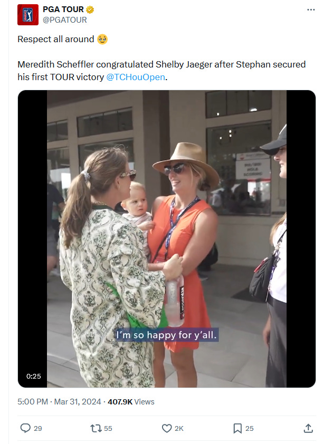
Task: Open the 5:00 PM Mar 31, 2024 timestamp
Action: point(59,401)
